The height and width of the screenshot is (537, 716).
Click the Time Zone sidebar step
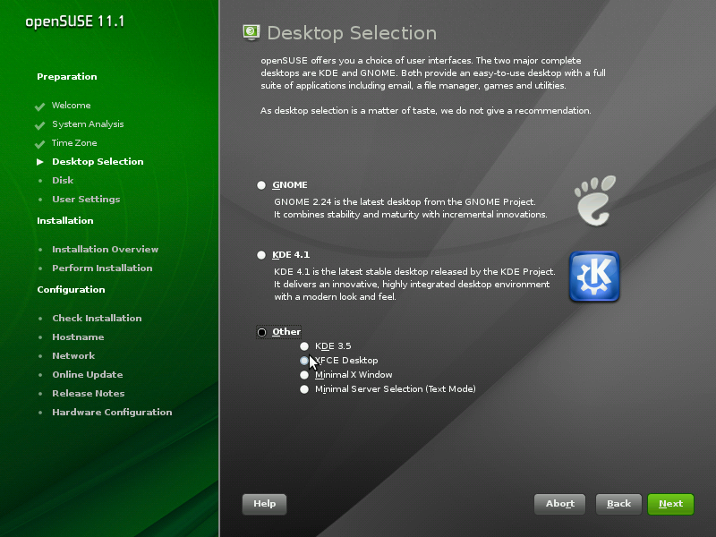point(74,143)
